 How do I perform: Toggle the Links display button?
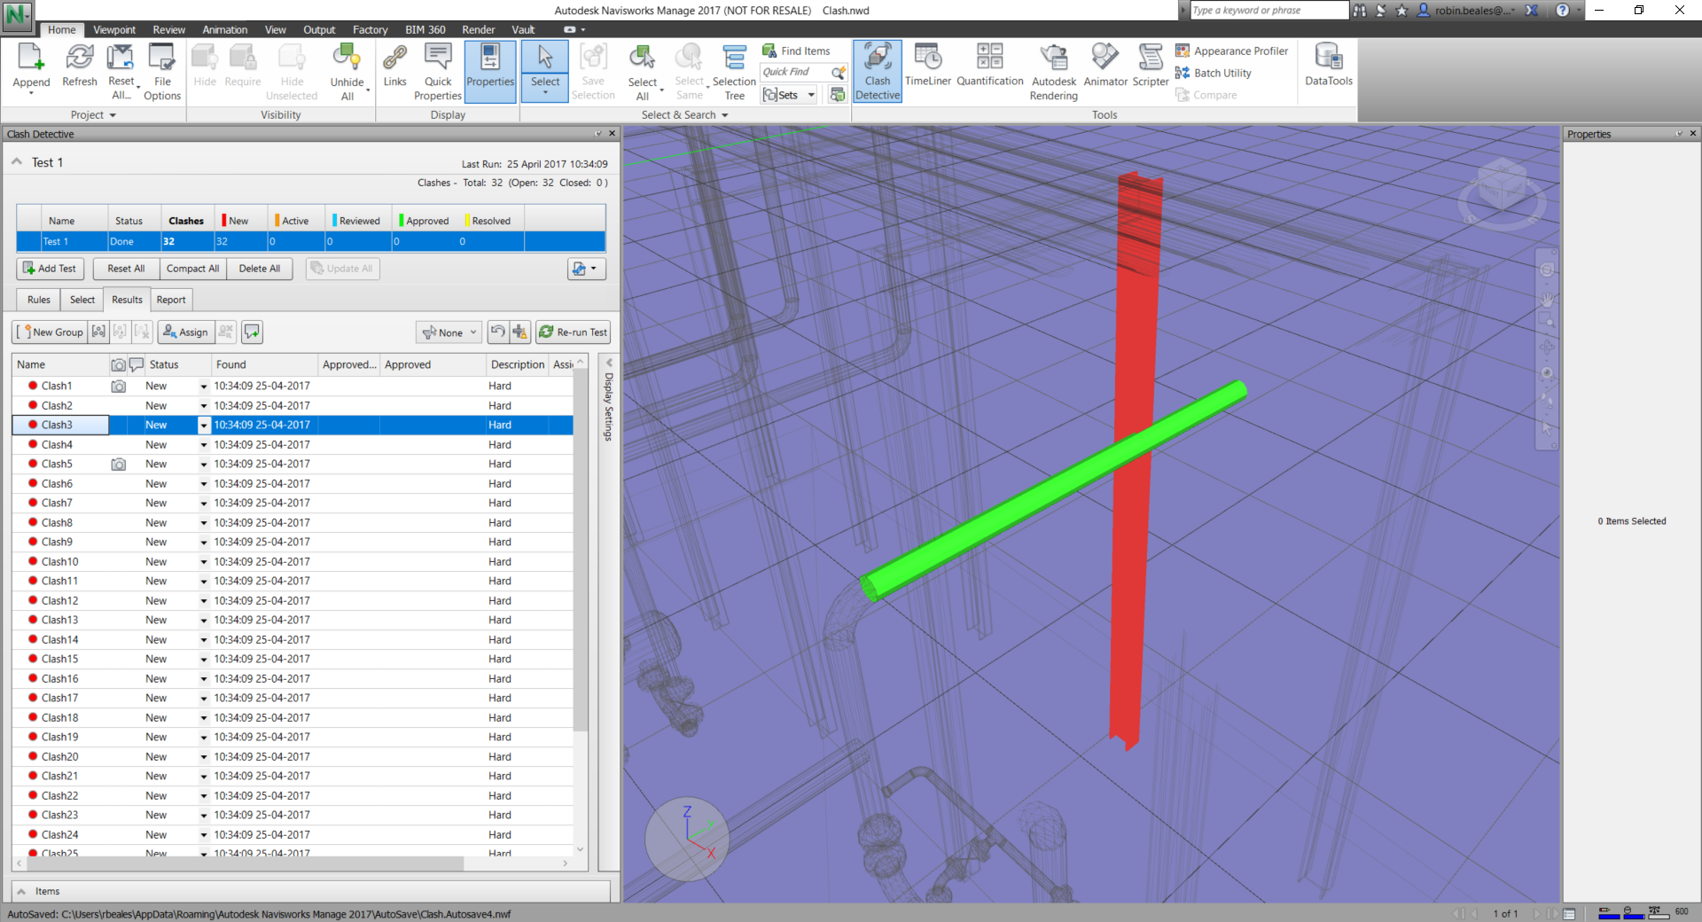point(394,66)
